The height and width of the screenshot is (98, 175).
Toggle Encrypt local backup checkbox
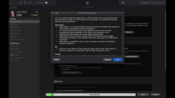point(60,66)
